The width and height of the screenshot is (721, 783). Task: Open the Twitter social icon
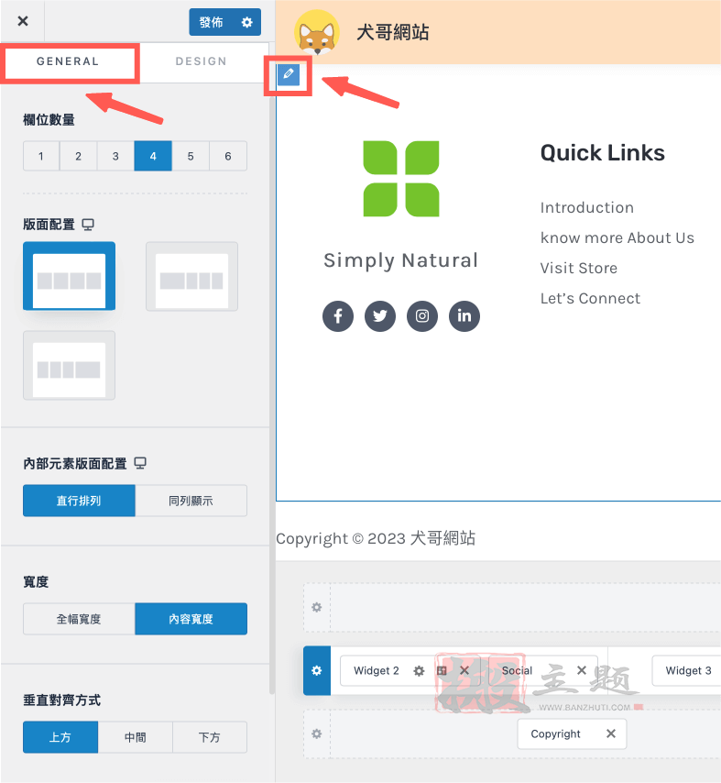(380, 316)
